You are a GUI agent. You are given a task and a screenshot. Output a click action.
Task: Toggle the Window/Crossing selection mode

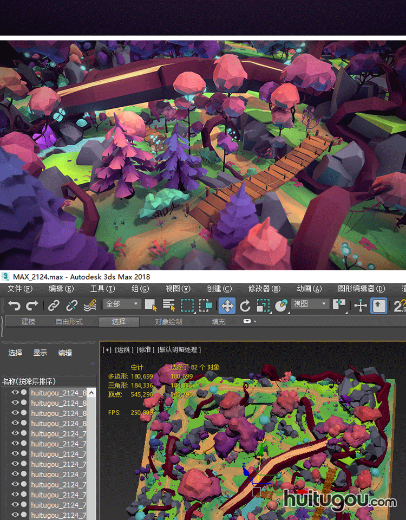206,305
